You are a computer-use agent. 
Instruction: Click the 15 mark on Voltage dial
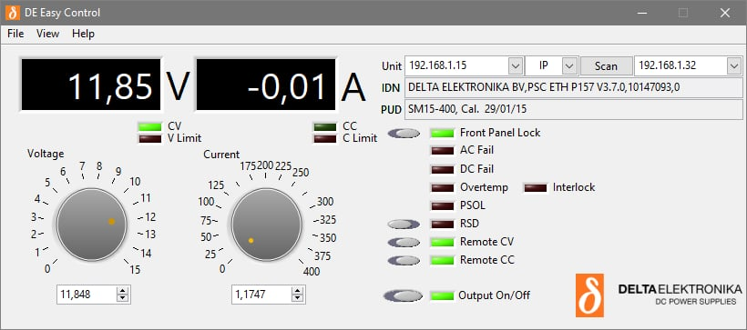point(136,270)
